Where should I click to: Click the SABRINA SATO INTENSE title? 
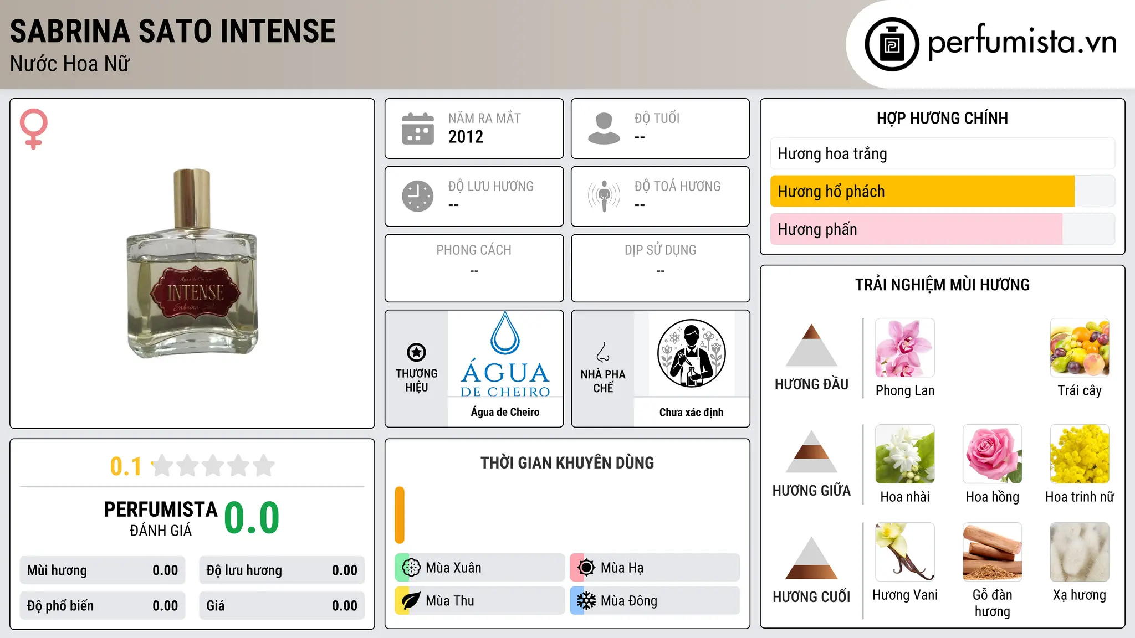tap(173, 31)
